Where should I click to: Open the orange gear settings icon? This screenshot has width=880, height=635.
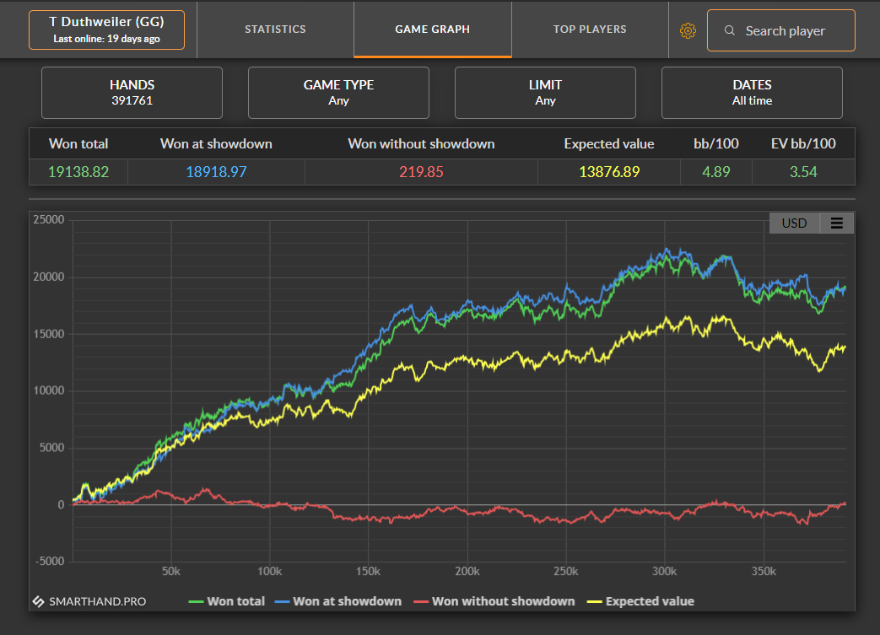[688, 31]
